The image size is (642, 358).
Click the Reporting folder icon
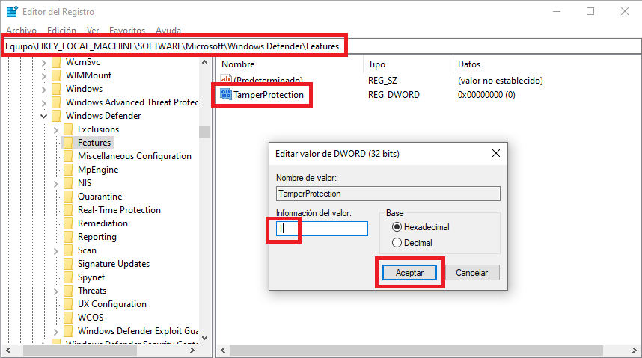pyautogui.click(x=69, y=238)
